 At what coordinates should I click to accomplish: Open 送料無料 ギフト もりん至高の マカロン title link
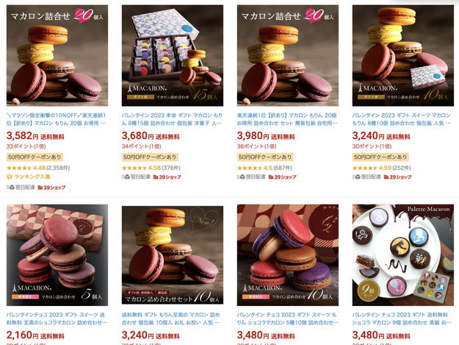[x=171, y=319]
